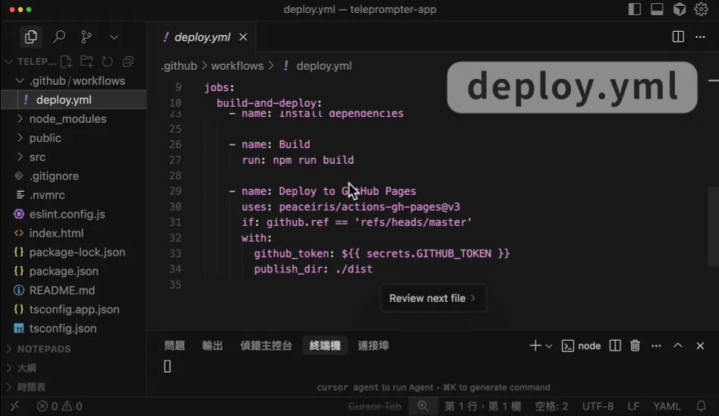Open the Source Control branch icon
719x416 pixels.
tap(87, 36)
